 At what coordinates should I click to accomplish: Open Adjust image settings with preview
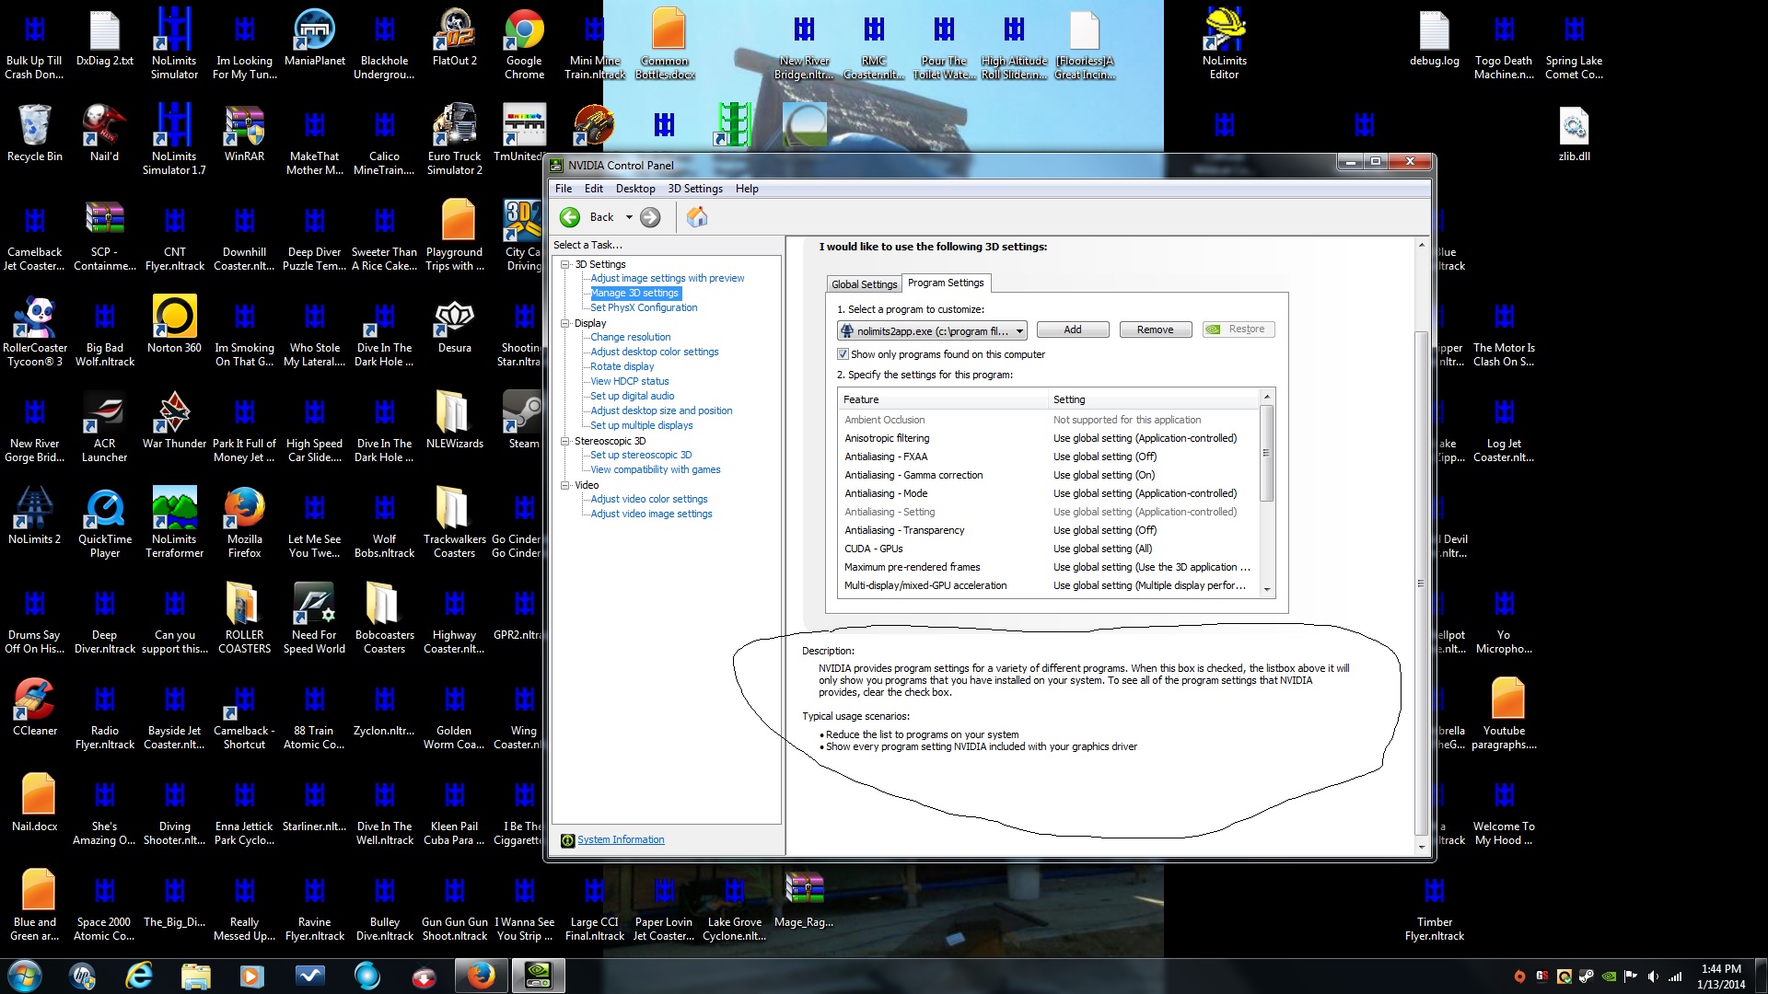[x=667, y=278]
